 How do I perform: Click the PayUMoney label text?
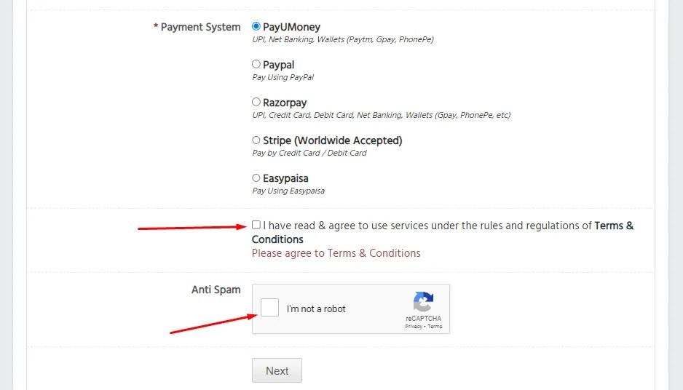coord(291,27)
